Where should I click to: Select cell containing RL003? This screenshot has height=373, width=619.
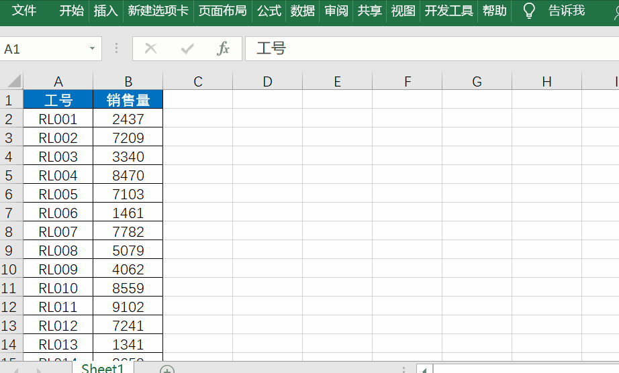tap(58, 156)
